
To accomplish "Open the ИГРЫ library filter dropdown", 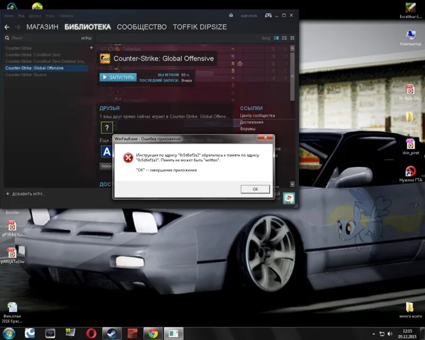I will (86, 38).
